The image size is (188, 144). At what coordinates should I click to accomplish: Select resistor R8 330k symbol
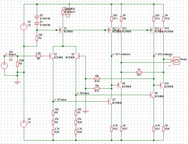(17, 64)
